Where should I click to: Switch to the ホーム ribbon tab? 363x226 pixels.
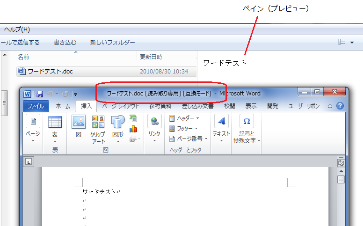[x=63, y=106]
